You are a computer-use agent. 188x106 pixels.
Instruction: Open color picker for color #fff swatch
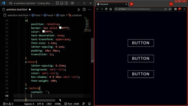pos(43,32)
